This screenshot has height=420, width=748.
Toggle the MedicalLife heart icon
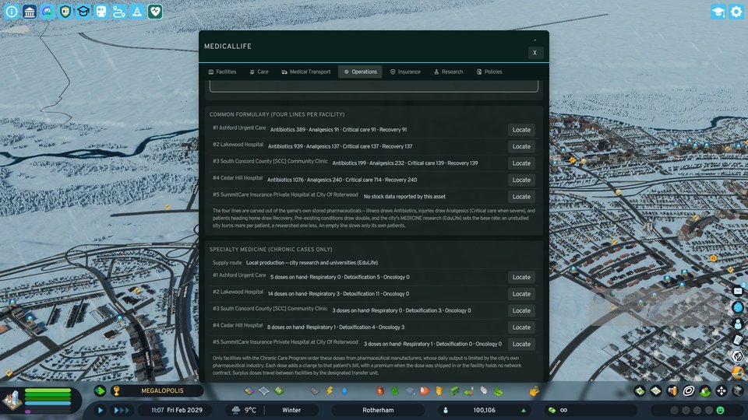click(x=155, y=12)
